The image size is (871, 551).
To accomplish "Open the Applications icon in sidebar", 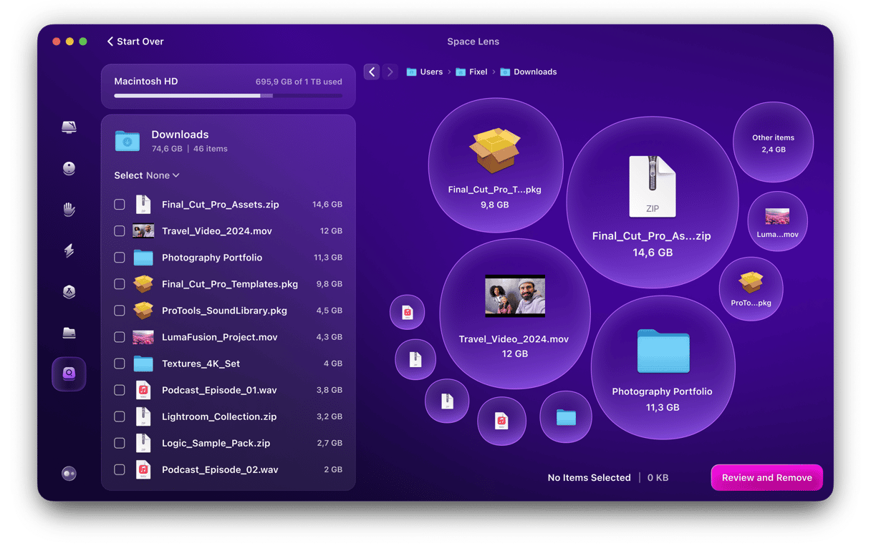I will point(69,292).
